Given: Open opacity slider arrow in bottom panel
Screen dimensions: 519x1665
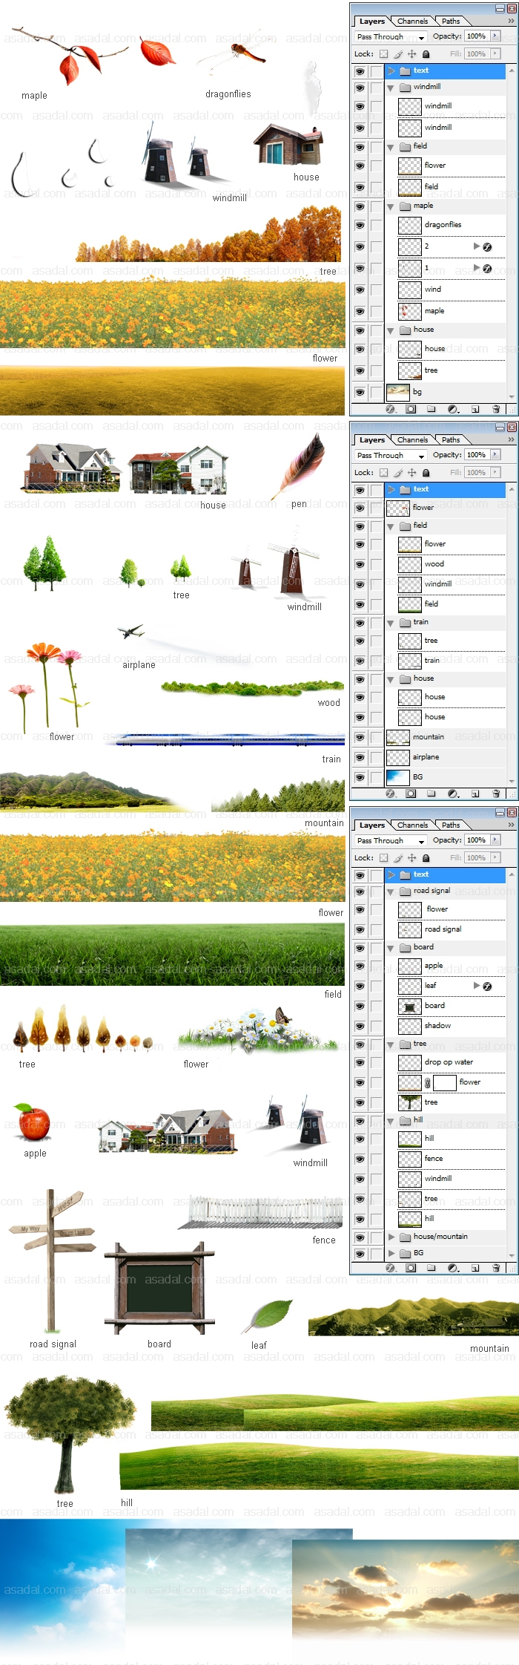Looking at the screenshot, I should pos(495,840).
